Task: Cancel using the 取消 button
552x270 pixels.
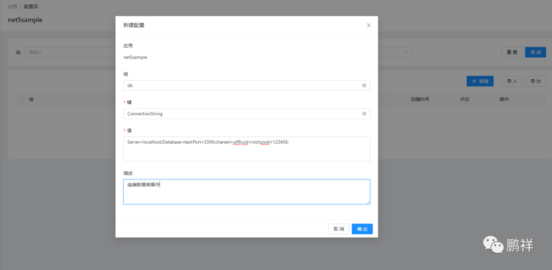Action: pyautogui.click(x=339, y=229)
